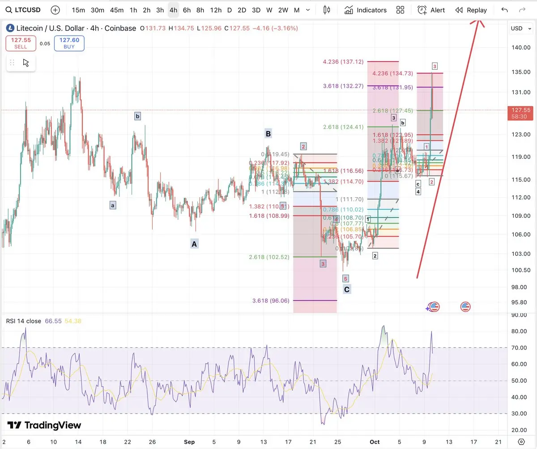
Task: Select the 3.618 (96.06) Fibonacci label
Action: point(270,301)
